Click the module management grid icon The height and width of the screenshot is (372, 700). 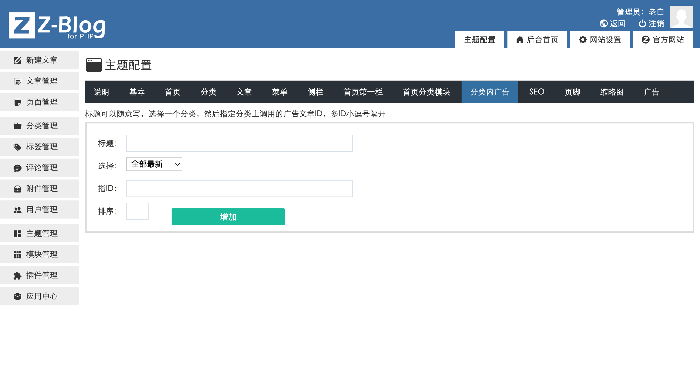[x=18, y=255]
